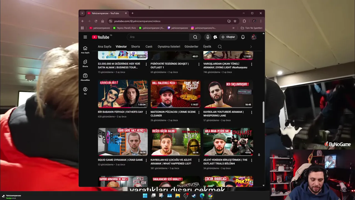The height and width of the screenshot is (200, 355).
Task: Switch to the Ana Sayfa channel tab
Action: [x=105, y=47]
